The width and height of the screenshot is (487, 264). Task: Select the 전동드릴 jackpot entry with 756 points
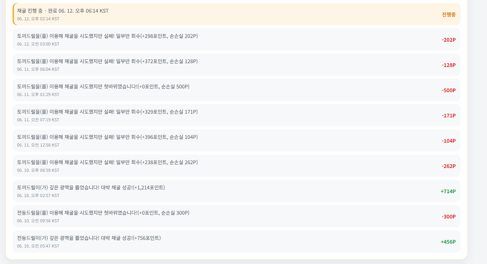237,241
